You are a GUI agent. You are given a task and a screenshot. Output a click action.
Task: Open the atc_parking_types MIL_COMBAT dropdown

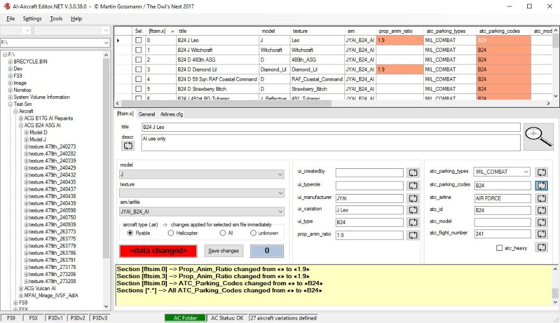(502, 172)
